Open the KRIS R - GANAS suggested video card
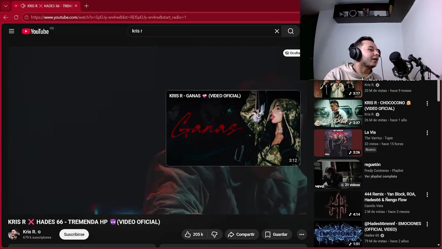Image resolution: width=442 pixels, height=249 pixels. pos(233,128)
